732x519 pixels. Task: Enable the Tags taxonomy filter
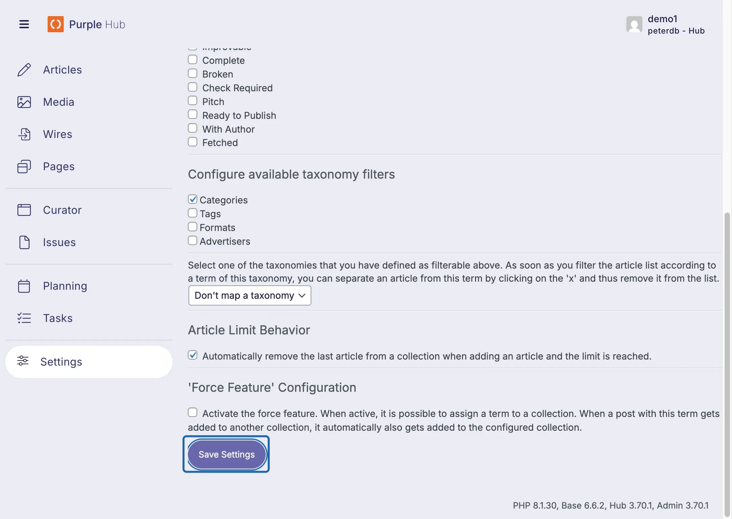pyautogui.click(x=193, y=213)
